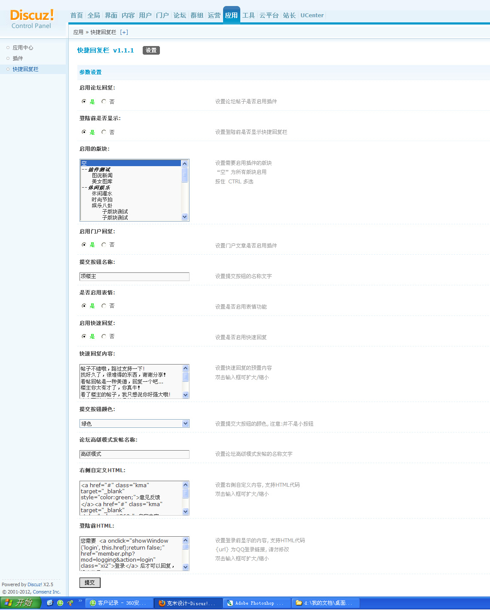
Task: Select 是 for 启用门户回复
Action: [84, 244]
